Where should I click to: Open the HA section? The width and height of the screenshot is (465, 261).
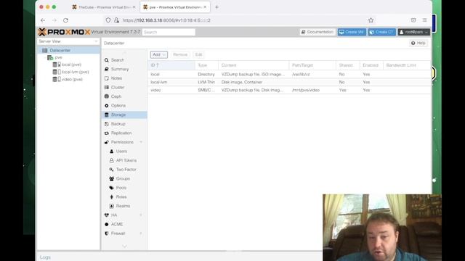point(114,215)
